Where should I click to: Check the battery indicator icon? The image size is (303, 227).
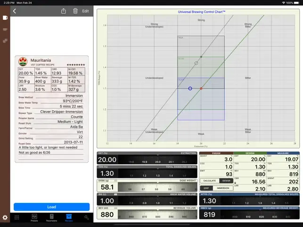296,3
